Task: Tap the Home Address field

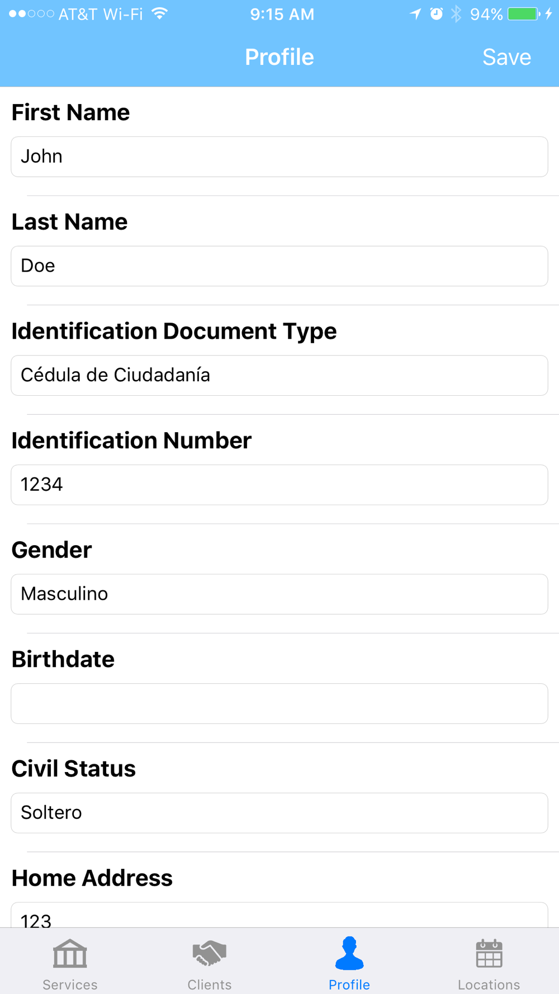Action: tap(279, 917)
